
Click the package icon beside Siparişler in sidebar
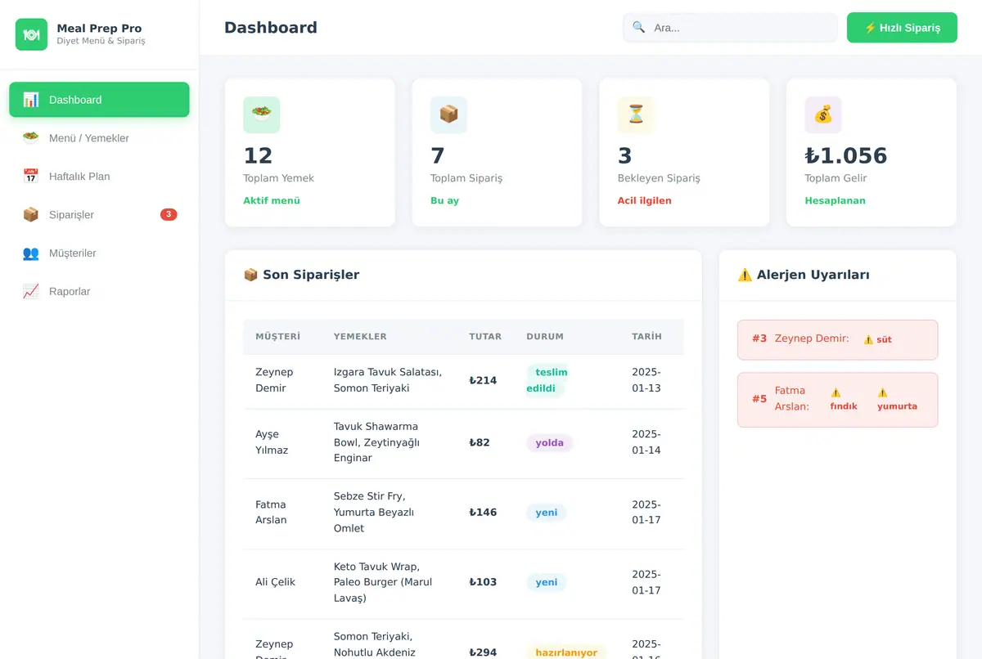coord(31,215)
